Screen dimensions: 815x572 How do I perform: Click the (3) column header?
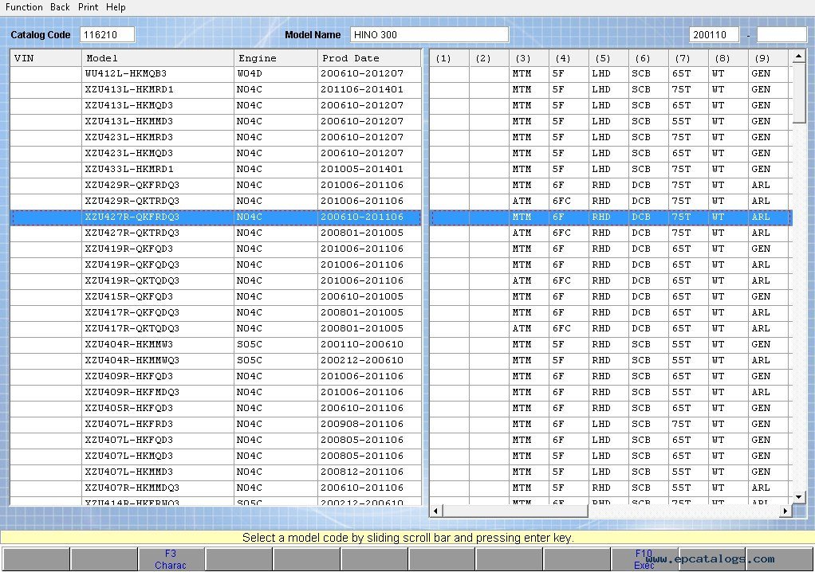tap(529, 58)
